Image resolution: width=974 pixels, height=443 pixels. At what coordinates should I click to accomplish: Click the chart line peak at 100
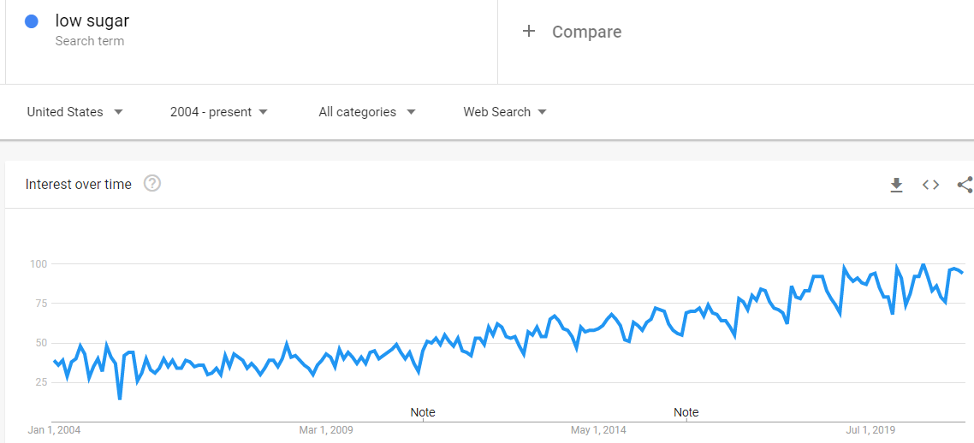tap(923, 265)
